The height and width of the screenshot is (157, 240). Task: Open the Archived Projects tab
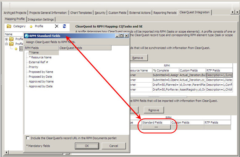[15, 13]
